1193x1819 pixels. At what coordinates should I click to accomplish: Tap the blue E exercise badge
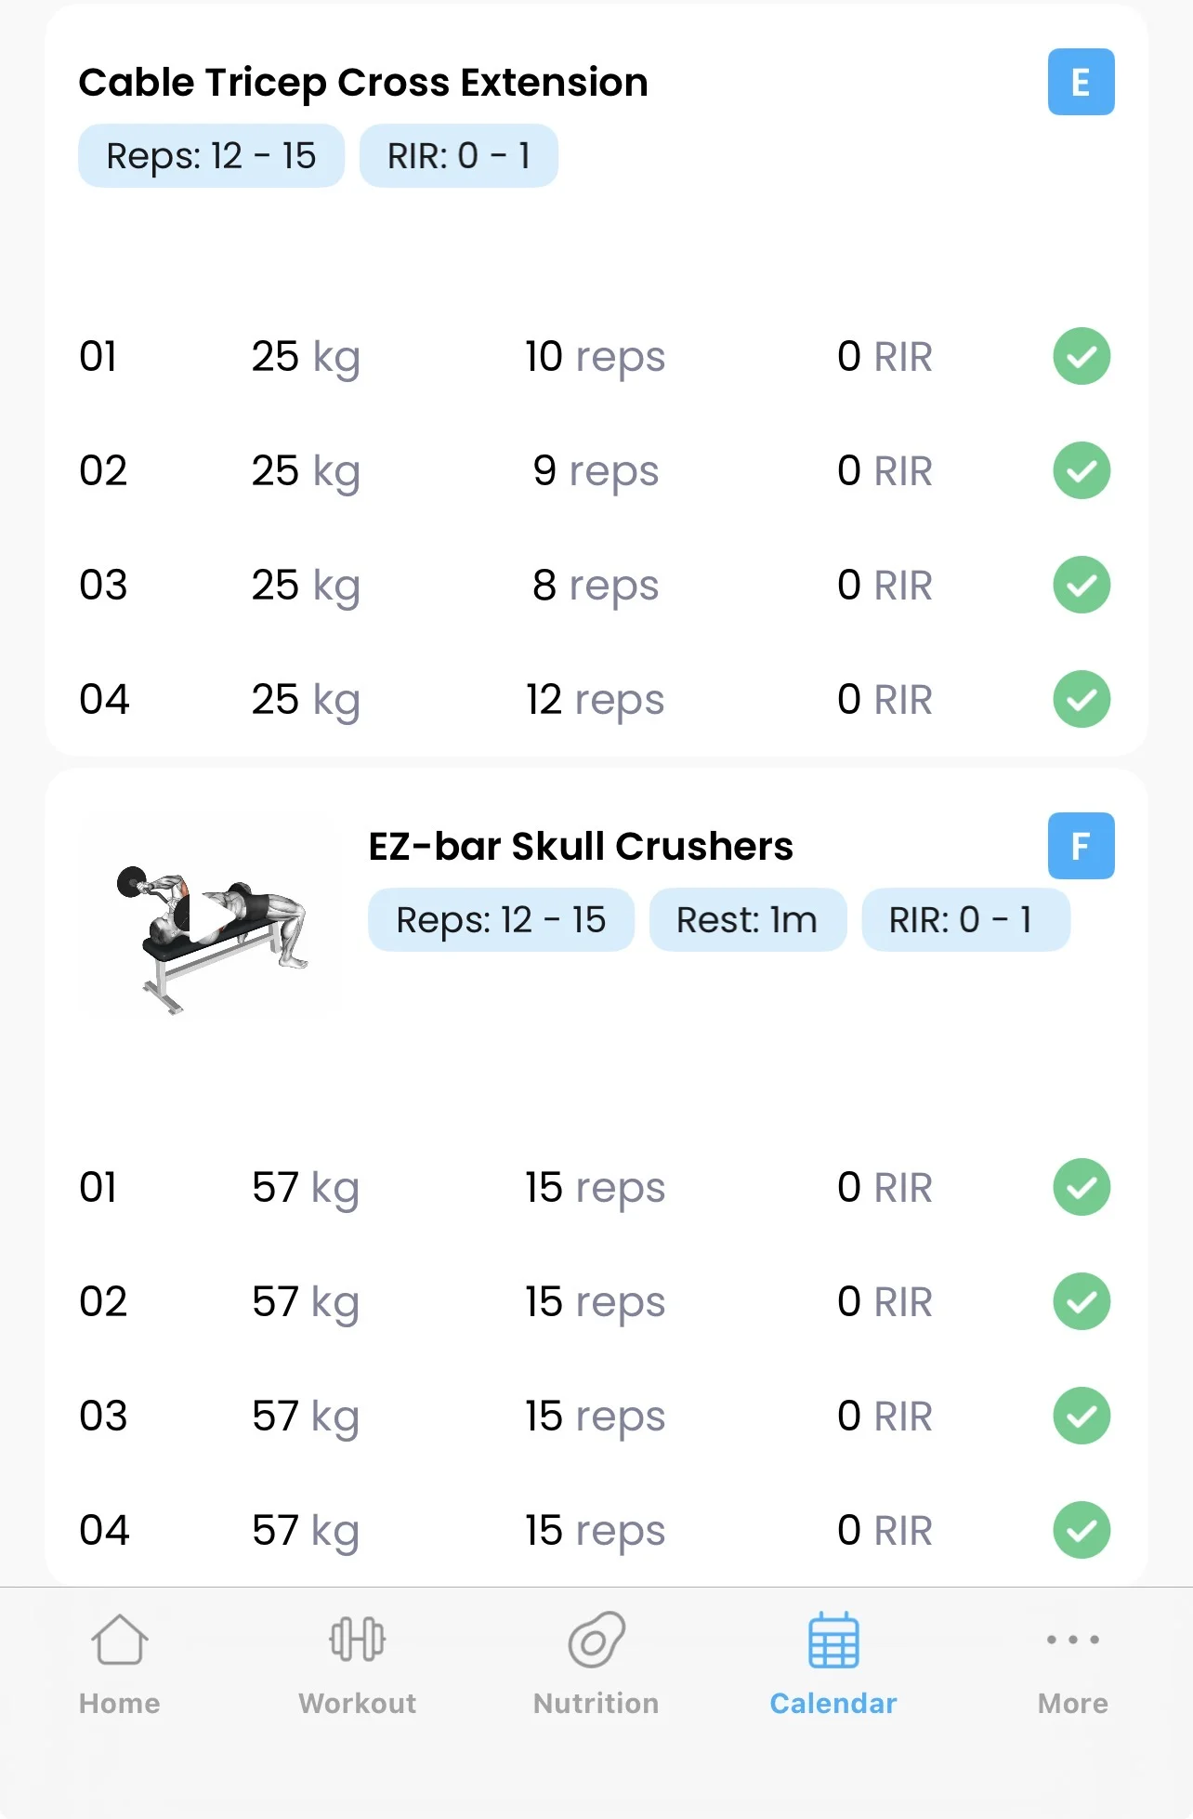click(1081, 83)
